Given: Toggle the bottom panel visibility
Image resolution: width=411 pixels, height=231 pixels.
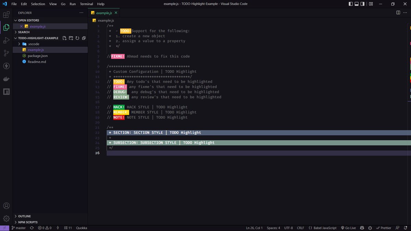Looking at the screenshot, I should click(357, 4).
